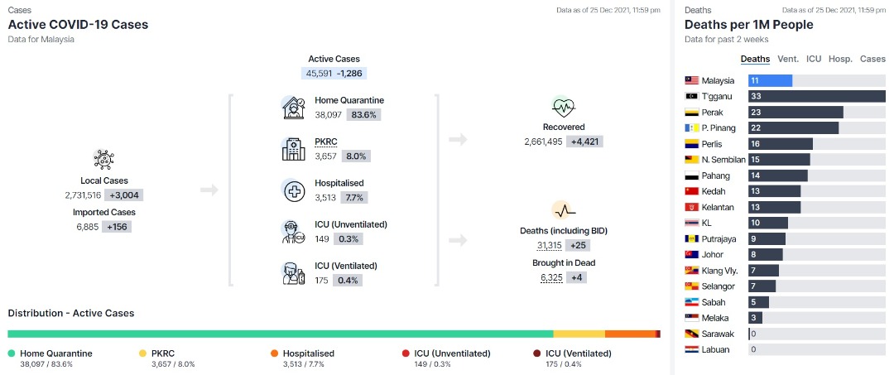Click the T'gganu bar showing 33
Image resolution: width=894 pixels, height=375 pixels.
pos(817,96)
